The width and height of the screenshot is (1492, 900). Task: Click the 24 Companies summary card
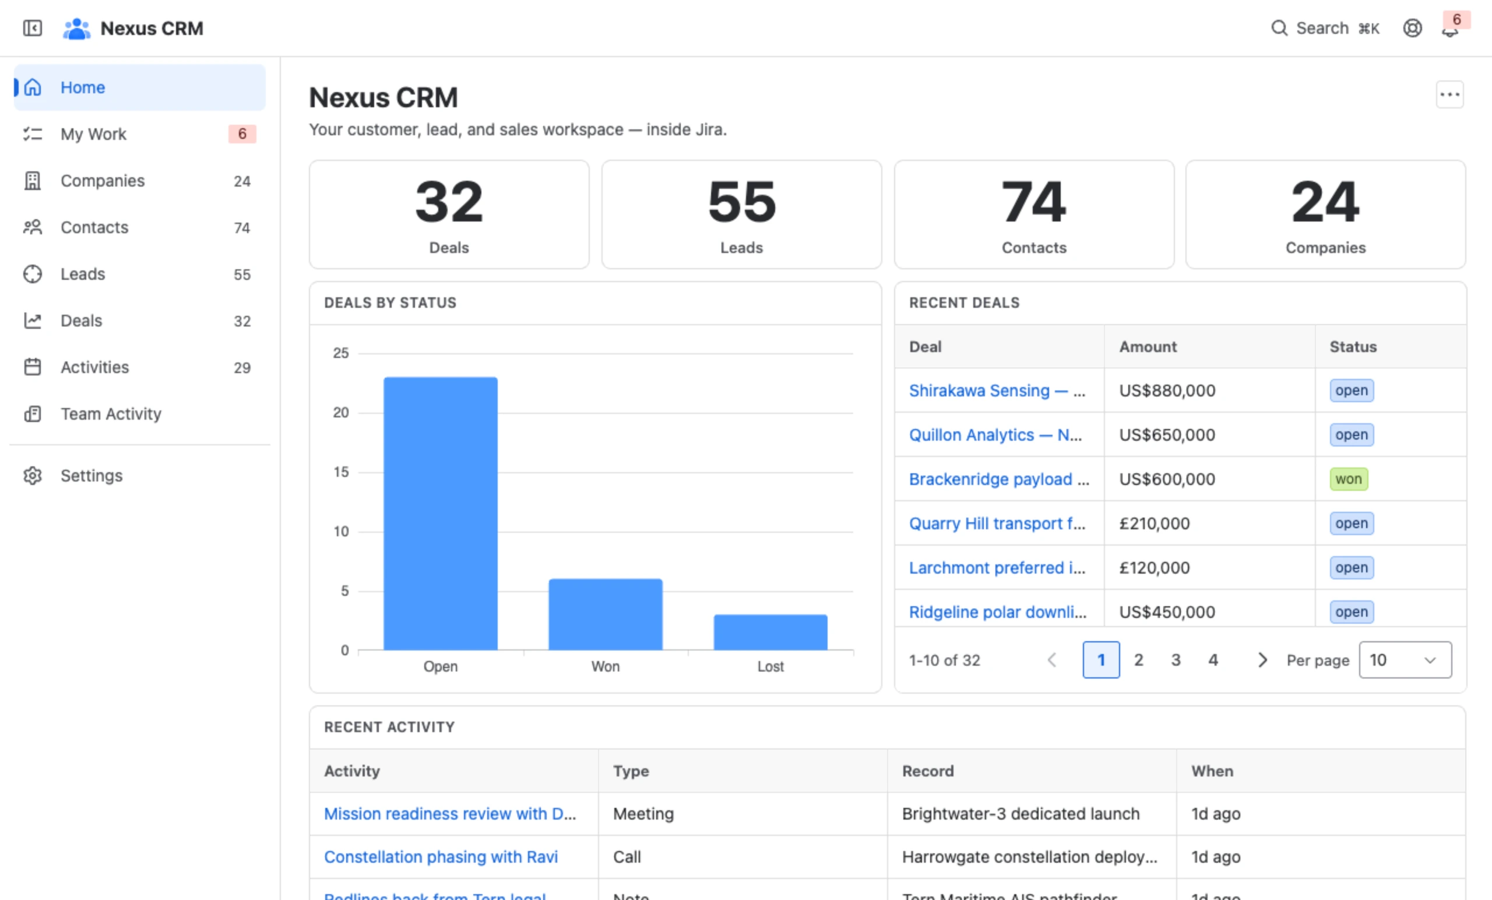coord(1325,215)
